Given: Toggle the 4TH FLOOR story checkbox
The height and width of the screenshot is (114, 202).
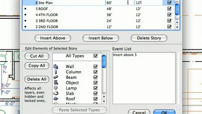Looking at the screenshot, I should [x=169, y=15].
